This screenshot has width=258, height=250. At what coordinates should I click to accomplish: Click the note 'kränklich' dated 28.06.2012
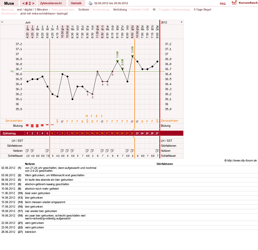tap(31, 232)
